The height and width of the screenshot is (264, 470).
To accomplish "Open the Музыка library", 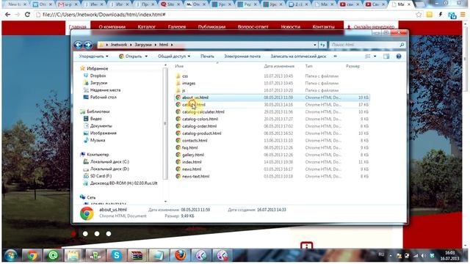I will (98, 140).
